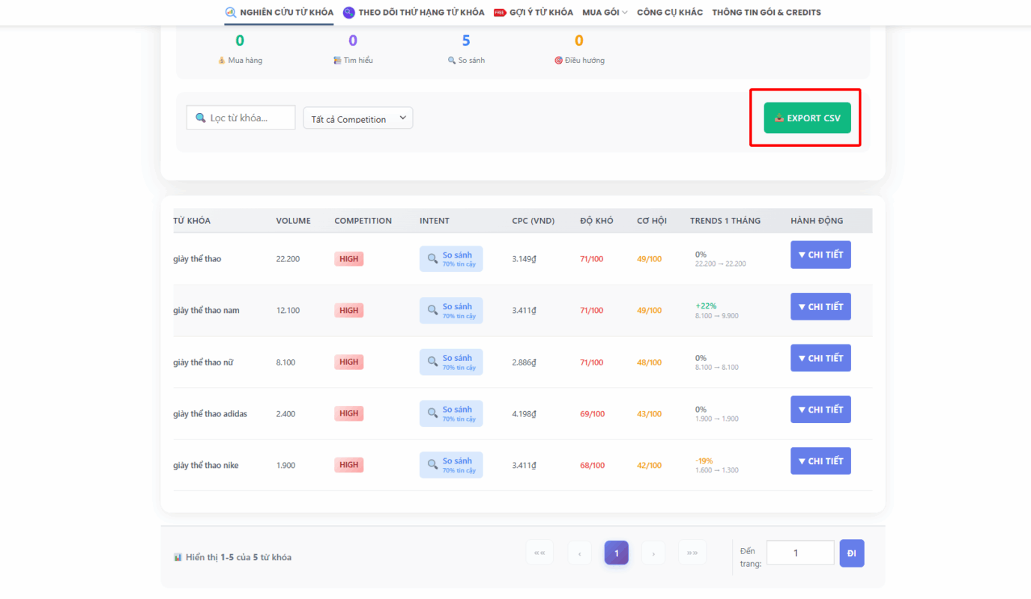Click magnifier icon in giày thể thao intent badge
Image resolution: width=1031 pixels, height=599 pixels.
[432, 258]
